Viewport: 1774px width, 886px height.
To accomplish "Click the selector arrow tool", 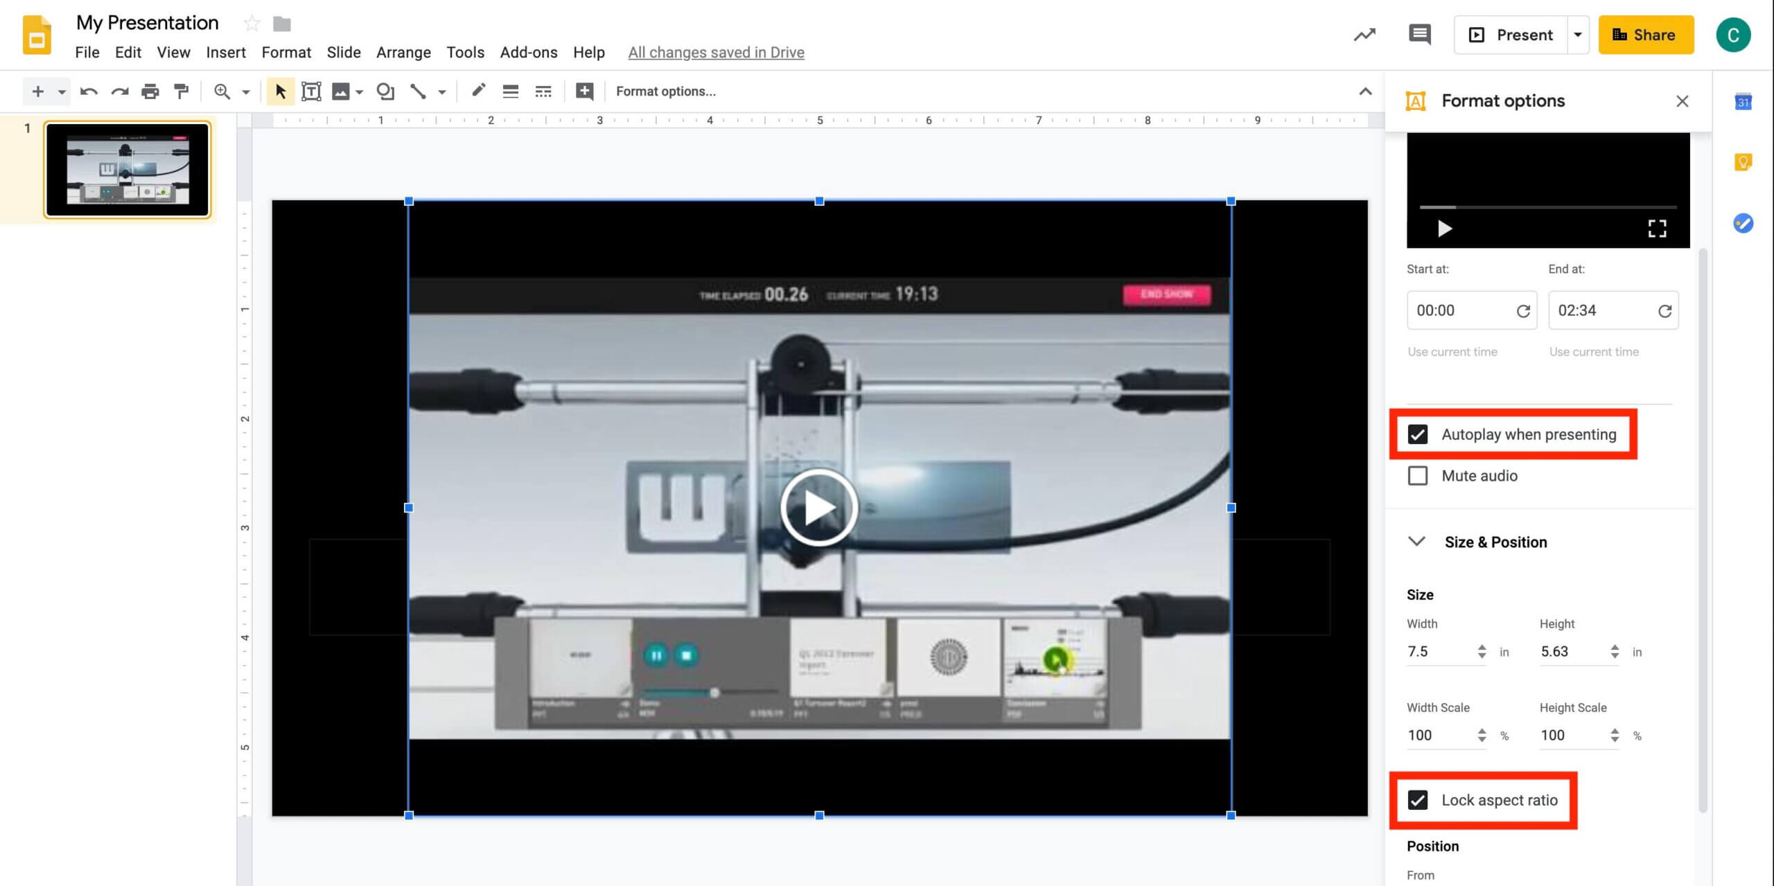I will [x=277, y=91].
